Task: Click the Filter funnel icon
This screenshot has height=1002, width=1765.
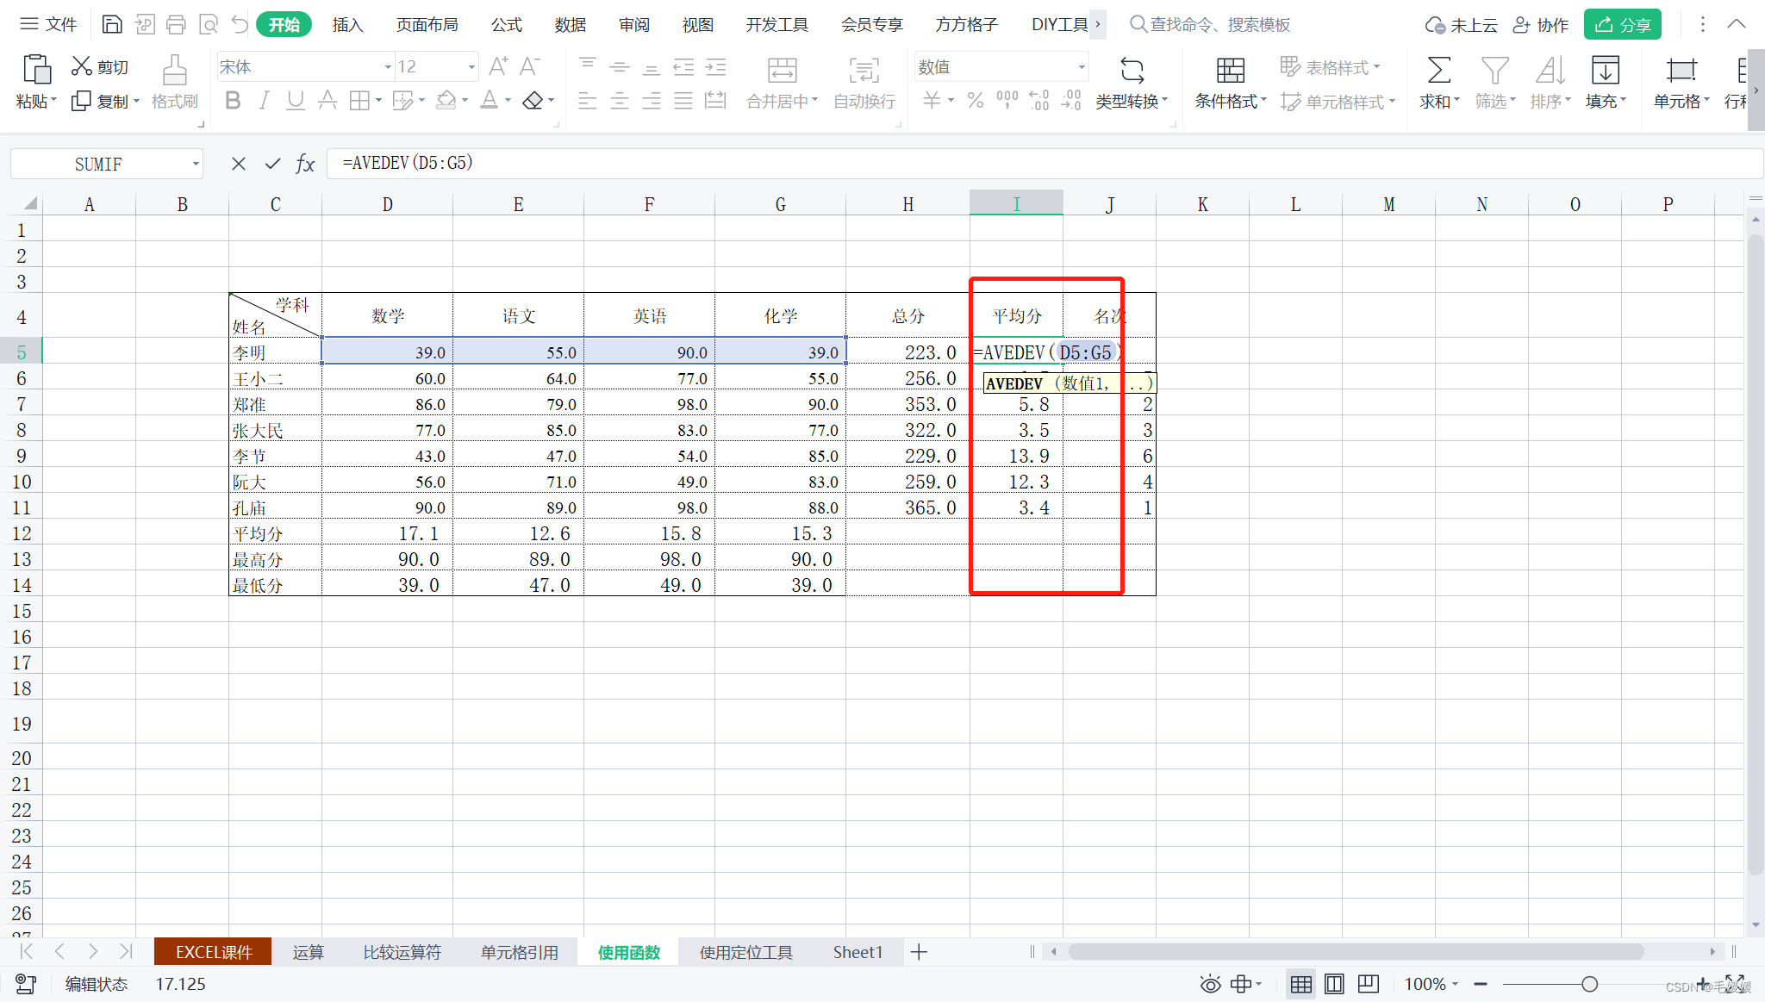Action: [1494, 70]
